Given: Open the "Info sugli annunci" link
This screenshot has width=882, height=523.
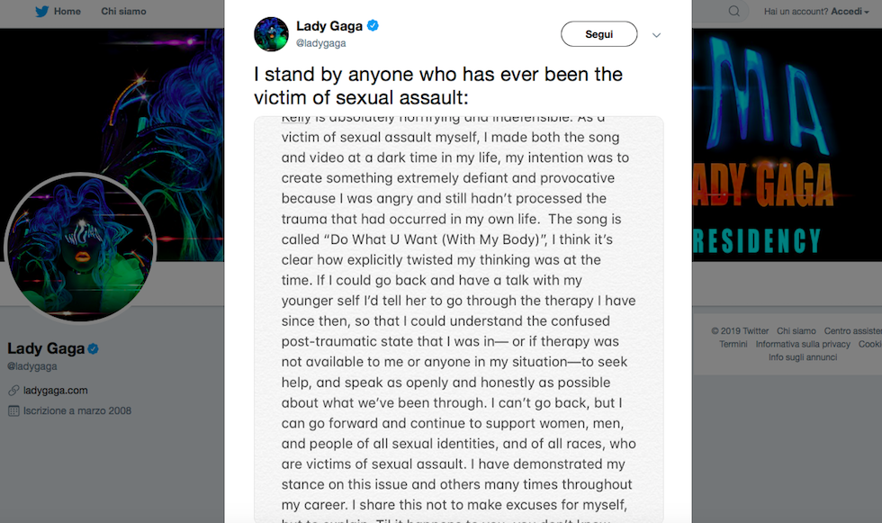Looking at the screenshot, I should click(x=803, y=357).
